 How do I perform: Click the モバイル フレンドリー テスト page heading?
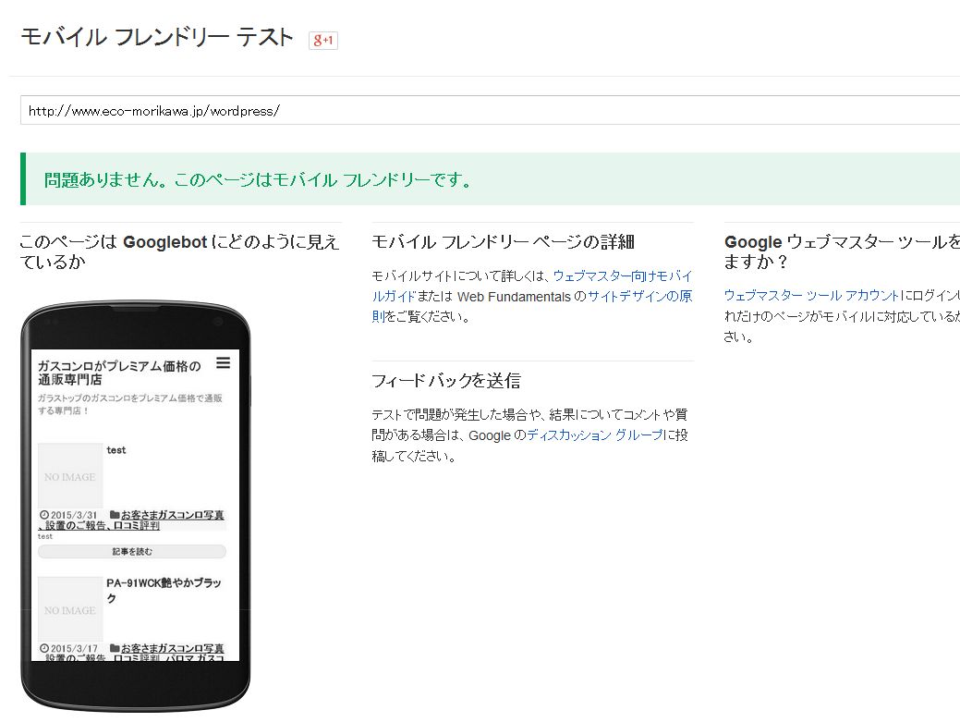pyautogui.click(x=157, y=37)
